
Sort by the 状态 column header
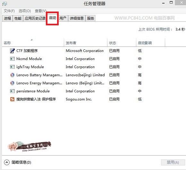coord(122,43)
